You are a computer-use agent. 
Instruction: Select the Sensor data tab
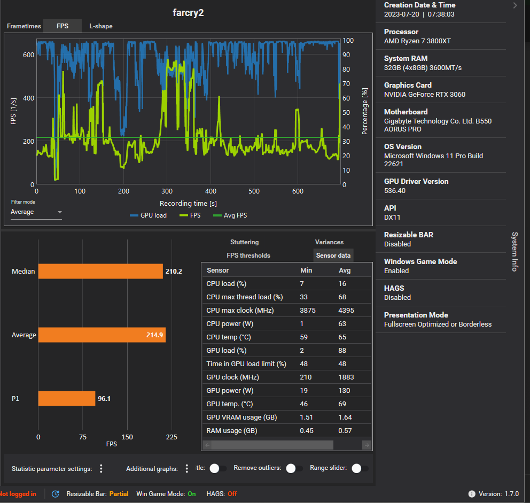(333, 256)
